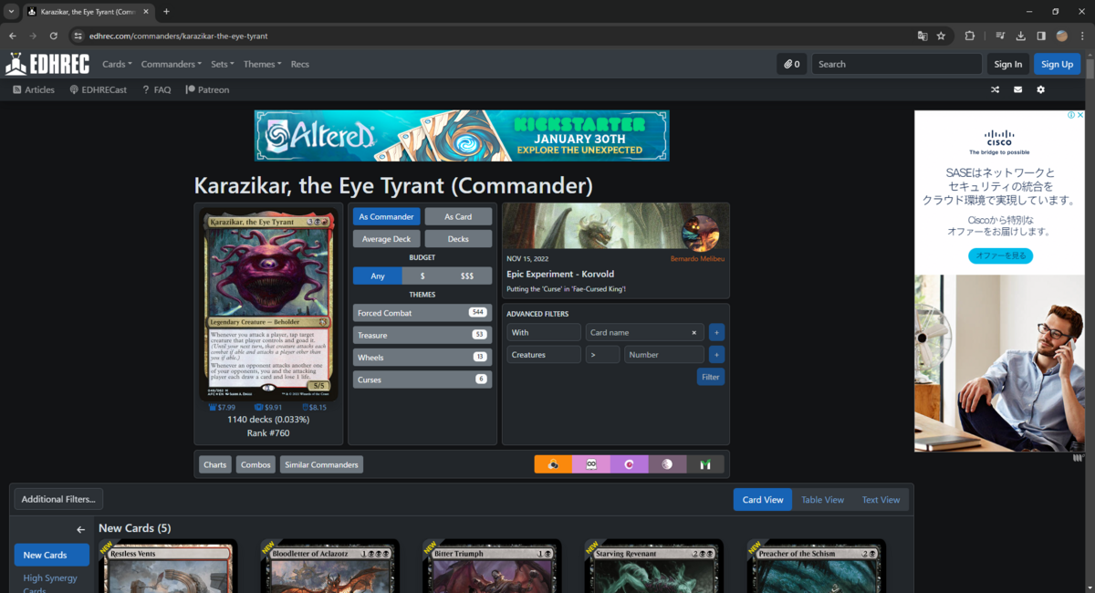Open the greater-than operator dropdown
1095x593 pixels.
pyautogui.click(x=602, y=355)
